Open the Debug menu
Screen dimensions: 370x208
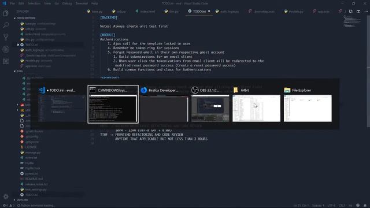[x=67, y=3]
